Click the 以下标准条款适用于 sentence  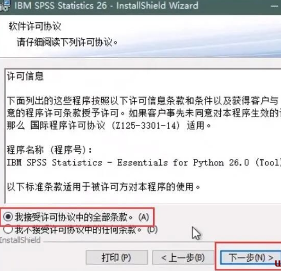(x=103, y=187)
